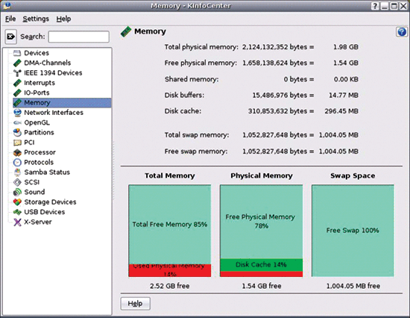410x318 pixels.
Task: Click the OpenGL icon
Action: coord(17,122)
